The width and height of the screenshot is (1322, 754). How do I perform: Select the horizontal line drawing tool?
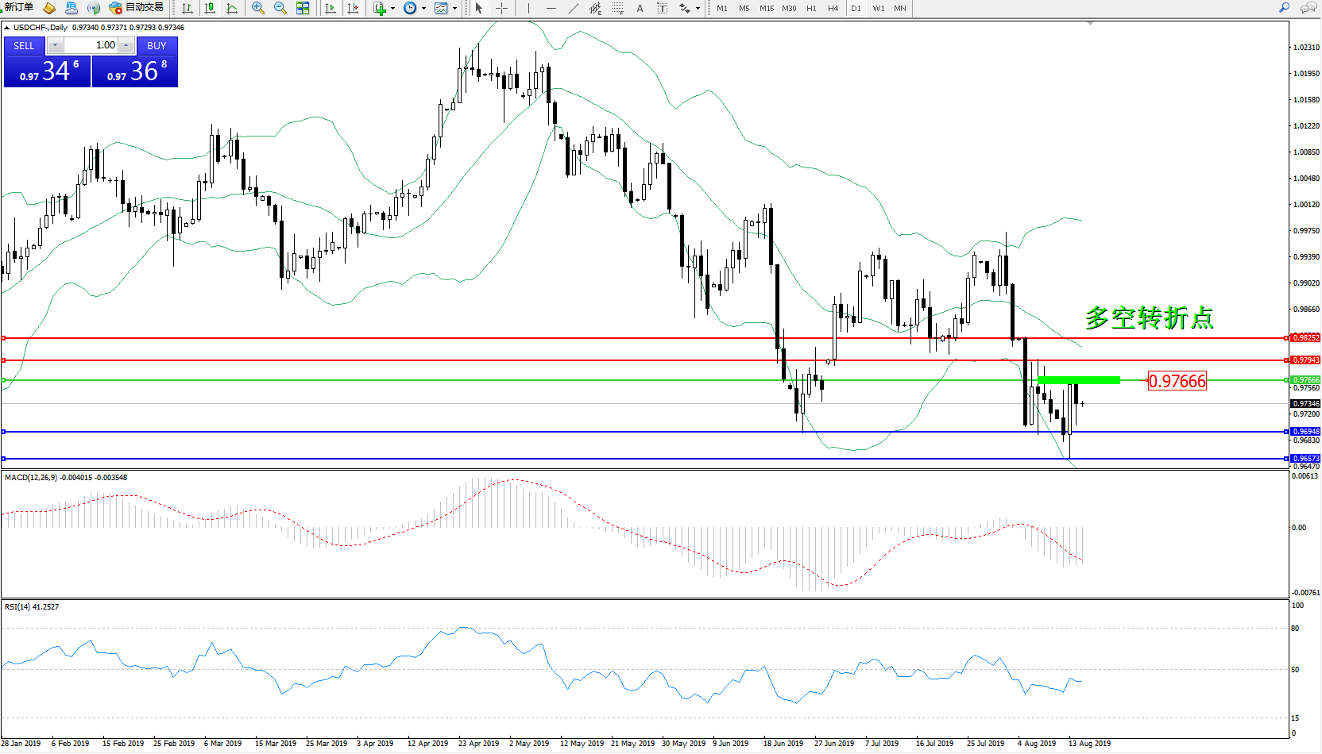[551, 8]
